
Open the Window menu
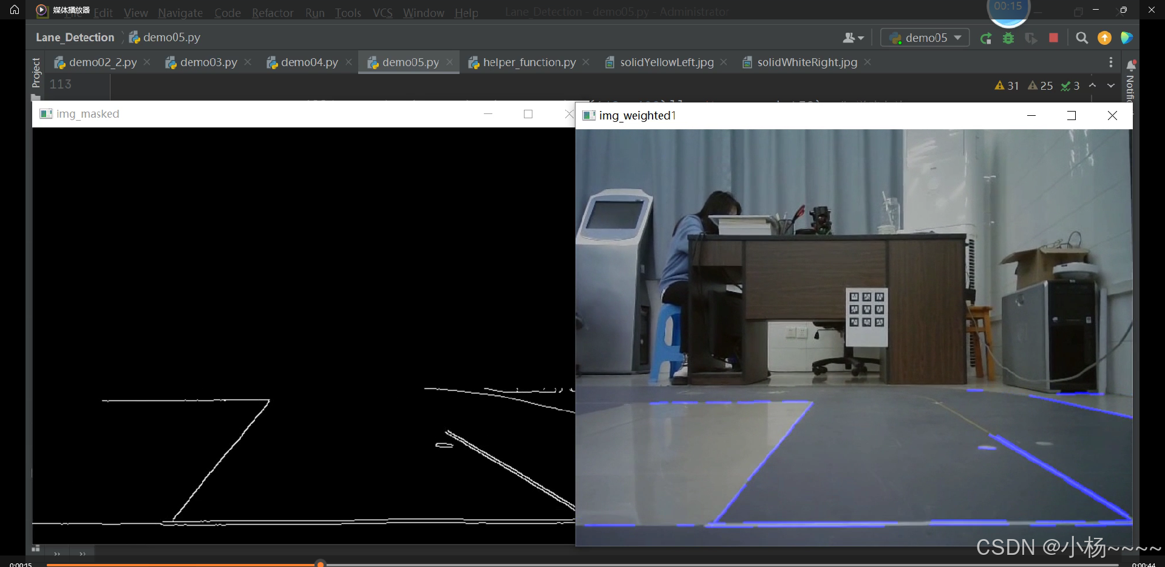tap(423, 13)
